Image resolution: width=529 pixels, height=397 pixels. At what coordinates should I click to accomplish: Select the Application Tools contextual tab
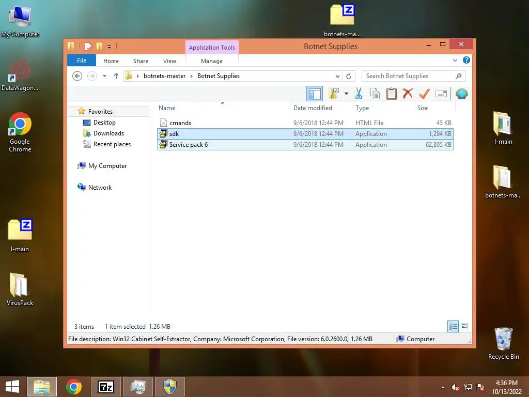(212, 48)
